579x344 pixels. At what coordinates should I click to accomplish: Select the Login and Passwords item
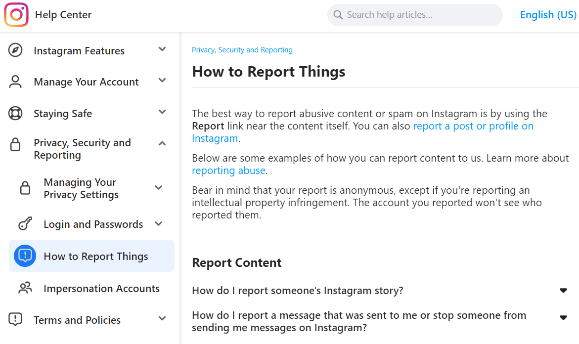(x=93, y=224)
